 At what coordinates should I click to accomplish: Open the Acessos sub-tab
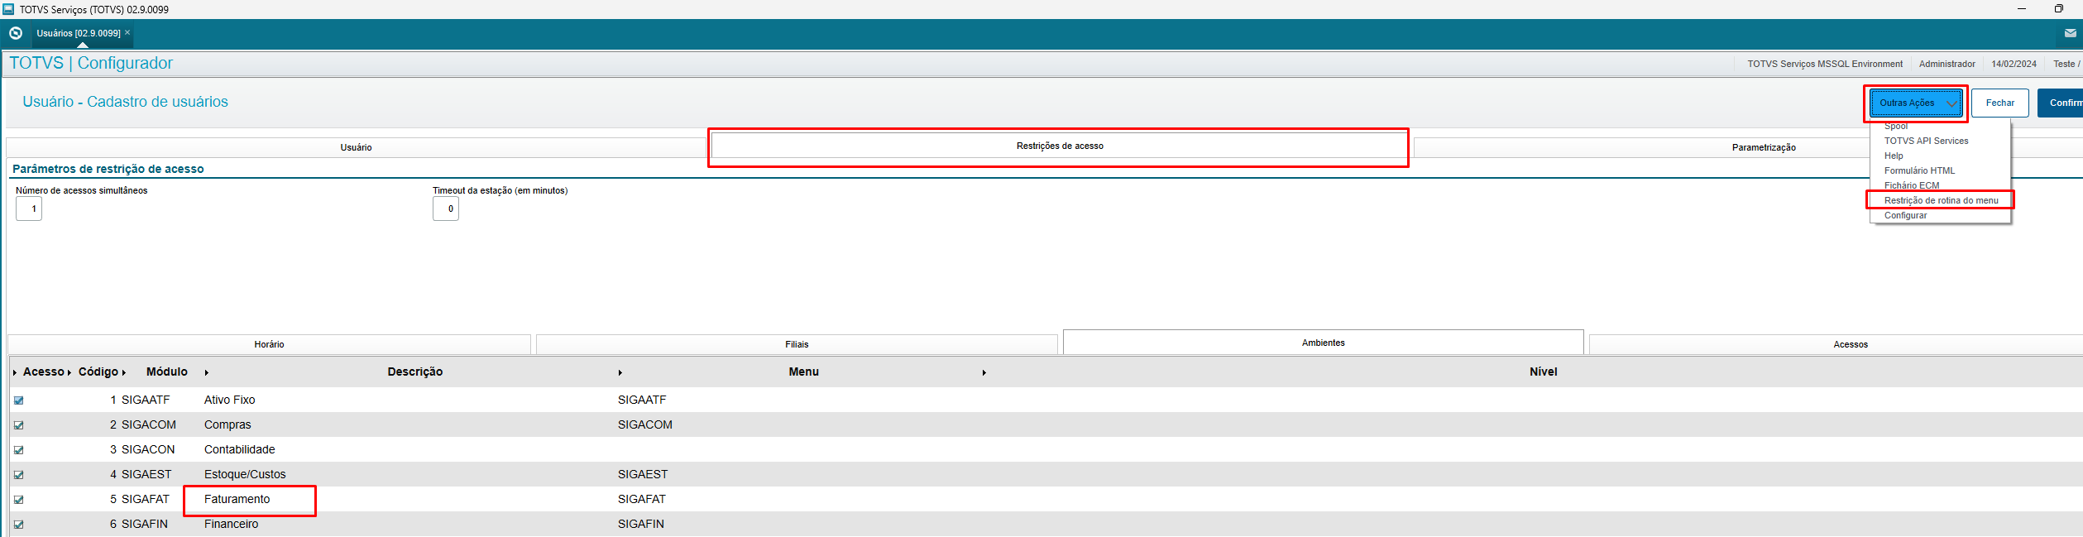pos(1851,344)
